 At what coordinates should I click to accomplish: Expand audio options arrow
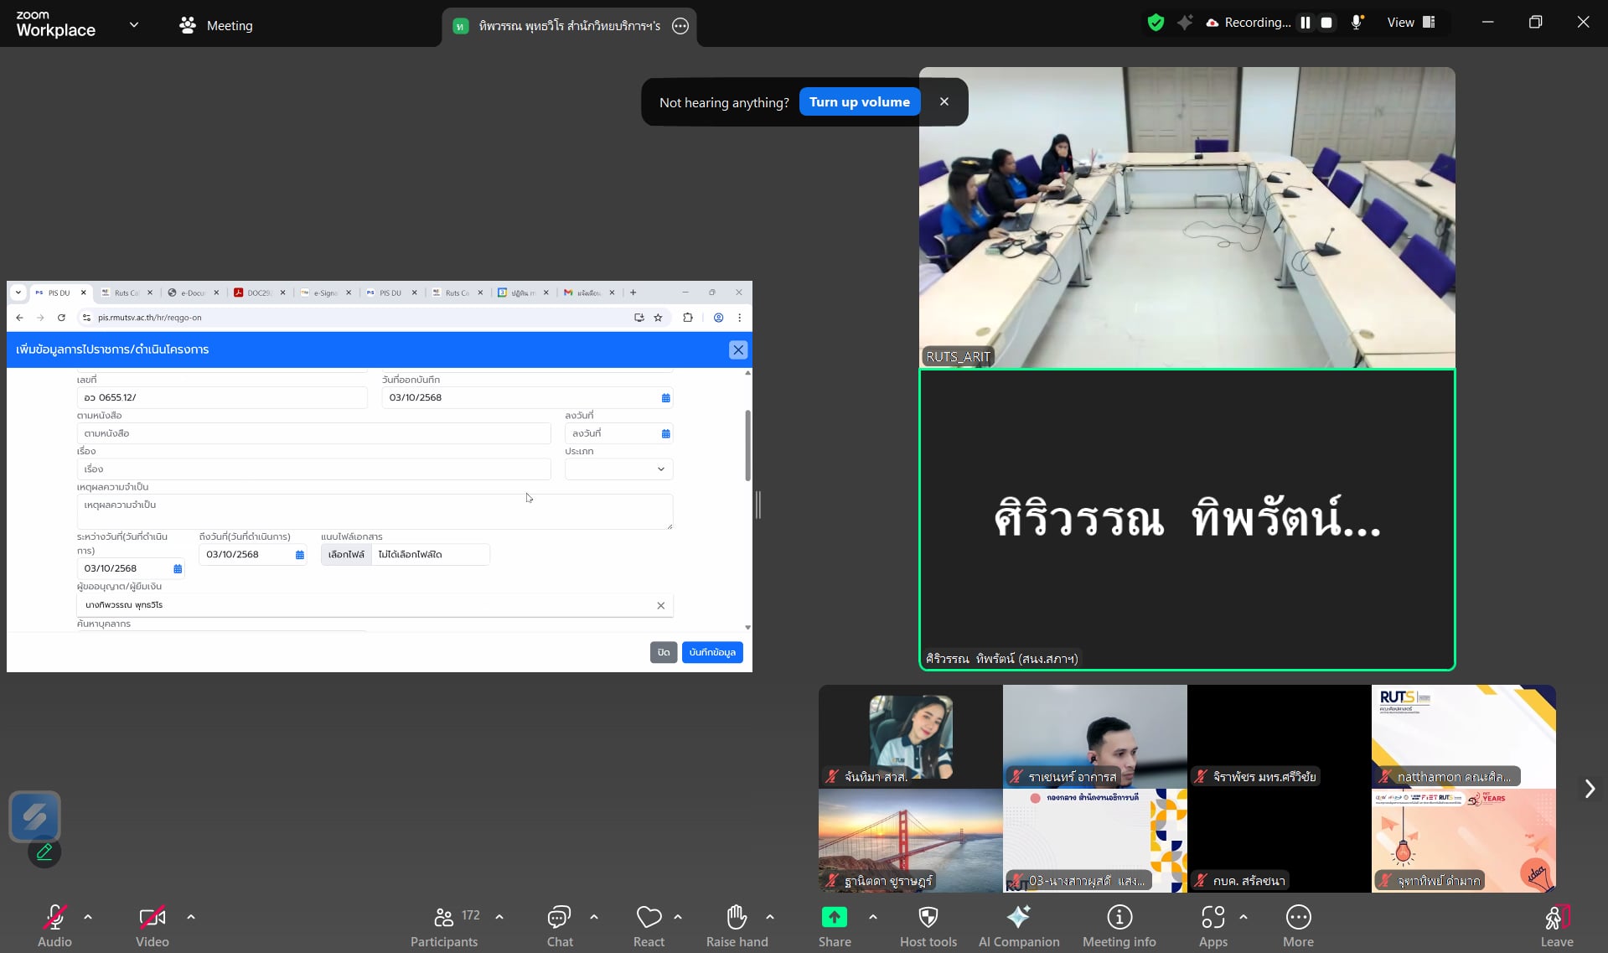(x=88, y=917)
